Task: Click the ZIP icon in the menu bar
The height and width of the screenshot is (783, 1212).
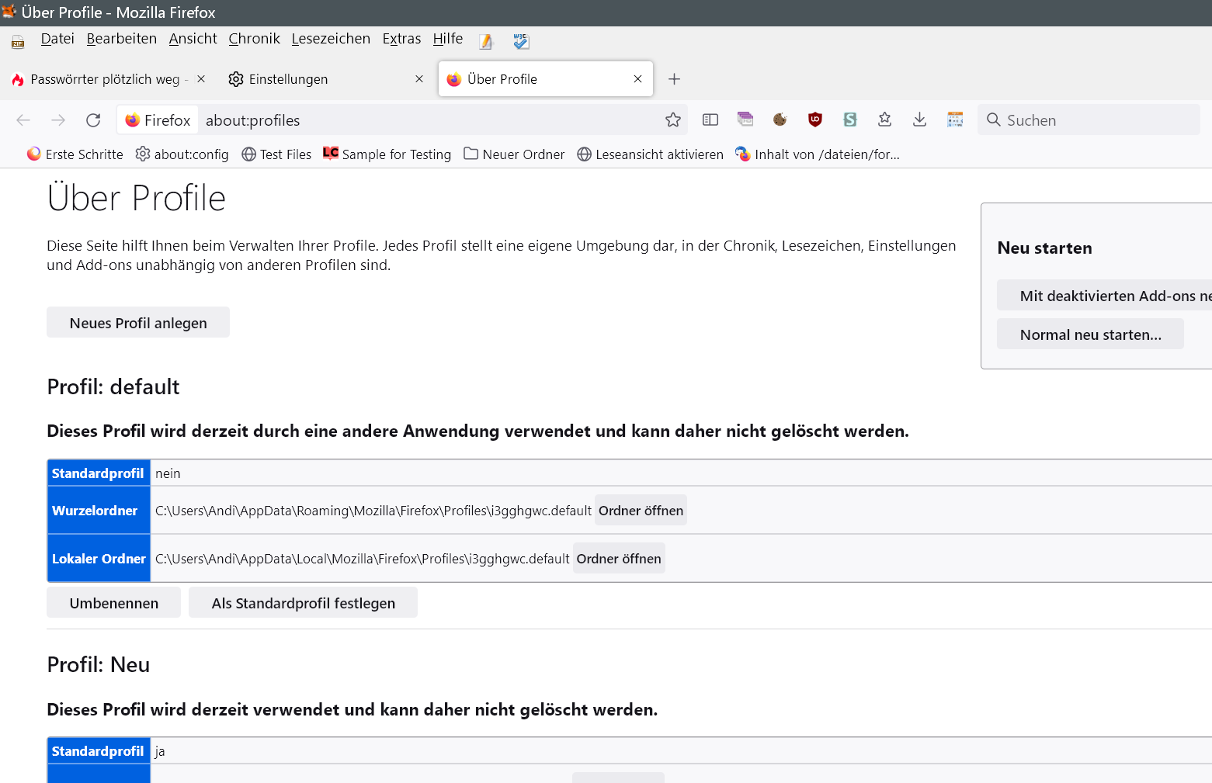Action: 17,41
